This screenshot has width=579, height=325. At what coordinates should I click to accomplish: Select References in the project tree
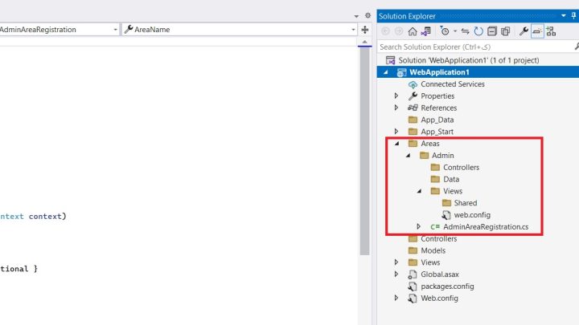439,108
